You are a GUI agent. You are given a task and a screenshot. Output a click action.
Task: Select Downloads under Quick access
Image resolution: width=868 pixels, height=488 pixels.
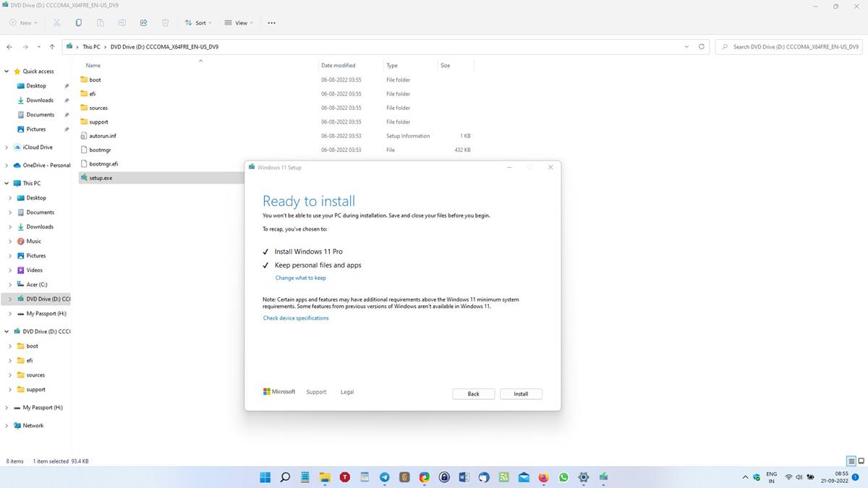(x=40, y=100)
